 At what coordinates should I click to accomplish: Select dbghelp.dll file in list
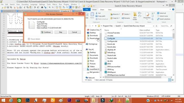[x=138, y=50]
